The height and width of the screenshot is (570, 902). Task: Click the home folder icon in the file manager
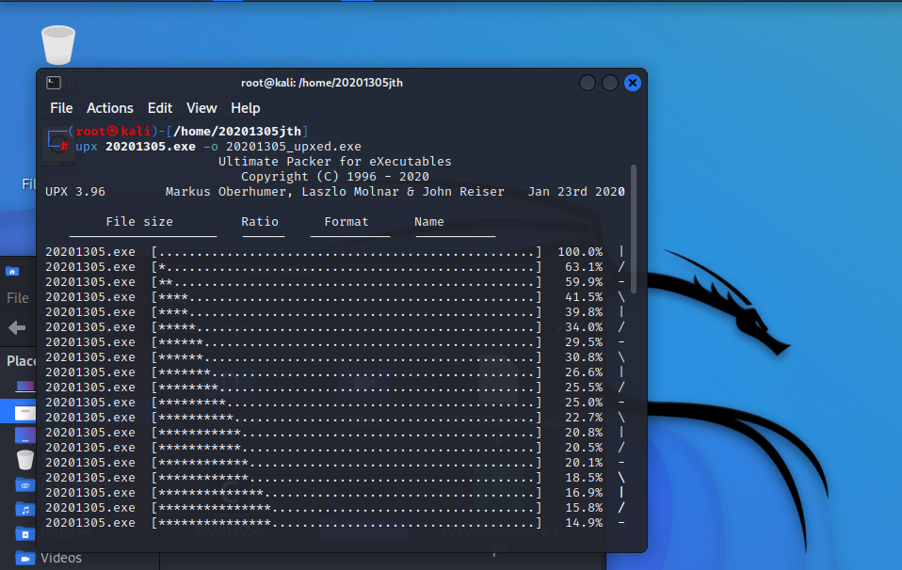point(12,271)
